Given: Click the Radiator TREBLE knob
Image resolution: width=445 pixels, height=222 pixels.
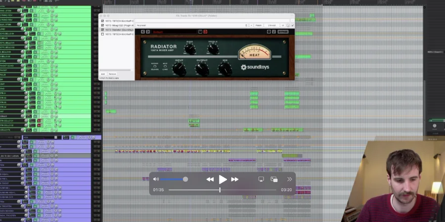Looking at the screenshot, I should [x=213, y=49].
